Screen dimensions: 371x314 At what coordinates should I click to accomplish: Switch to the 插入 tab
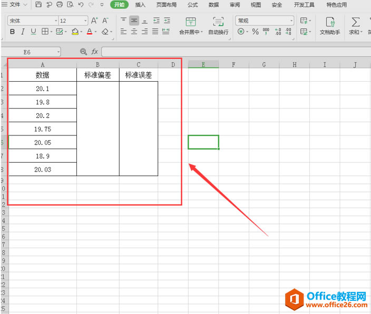[140, 5]
